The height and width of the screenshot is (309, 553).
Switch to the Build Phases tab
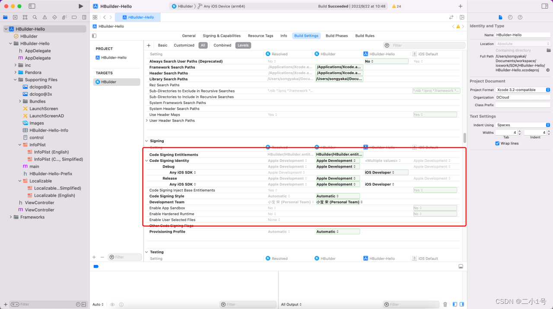tap(337, 36)
